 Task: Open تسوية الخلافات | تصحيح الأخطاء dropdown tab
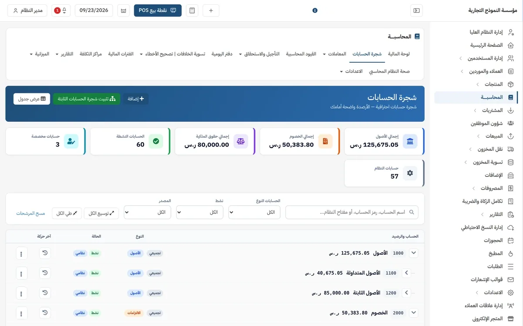coord(172,54)
